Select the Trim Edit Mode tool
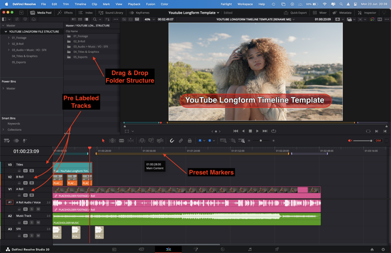391x253 pixels. point(112,141)
